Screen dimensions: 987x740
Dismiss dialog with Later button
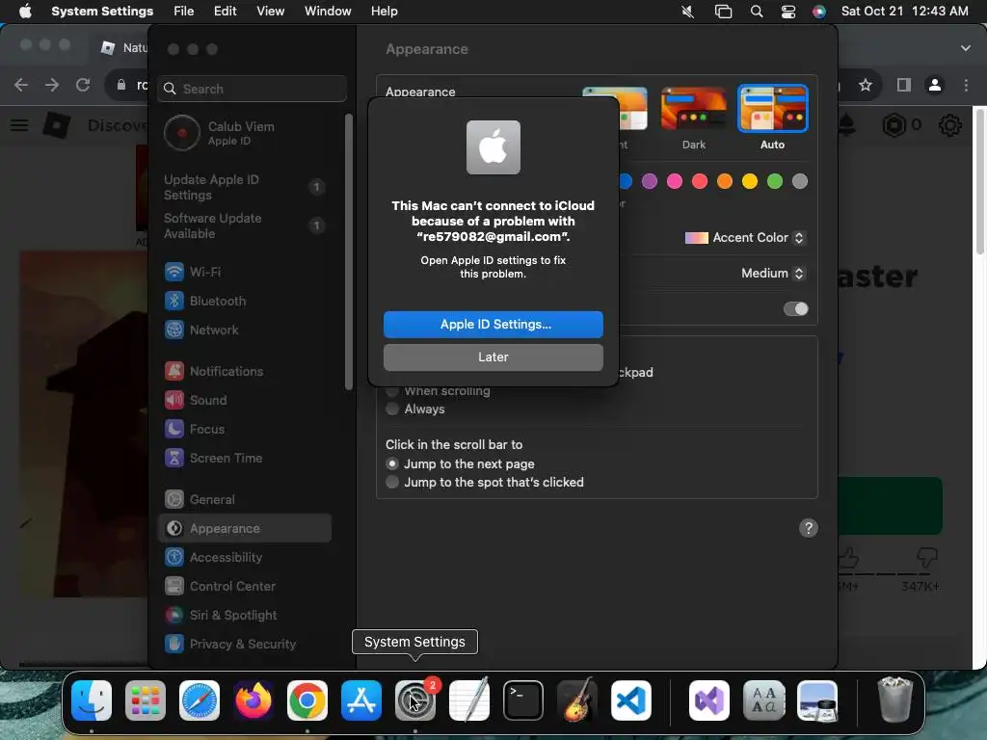[493, 357]
